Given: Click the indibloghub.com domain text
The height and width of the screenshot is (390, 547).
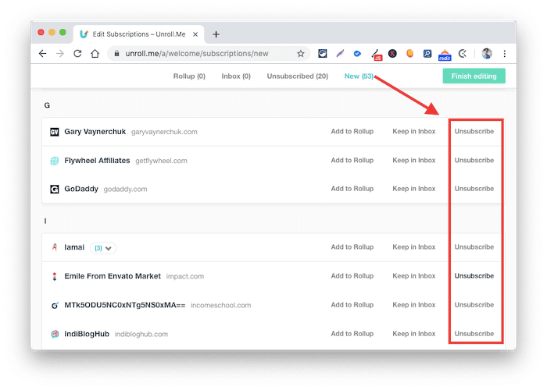Looking at the screenshot, I should pos(141,335).
